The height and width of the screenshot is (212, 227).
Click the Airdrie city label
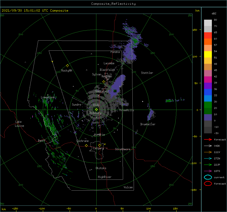[99, 135]
